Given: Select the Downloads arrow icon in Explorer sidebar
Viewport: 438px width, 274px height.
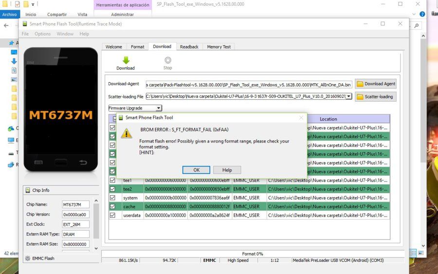Looking at the screenshot, I should point(14,61).
